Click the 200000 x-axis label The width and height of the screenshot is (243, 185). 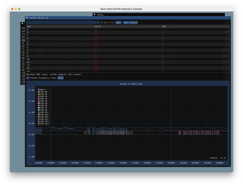[171, 163]
